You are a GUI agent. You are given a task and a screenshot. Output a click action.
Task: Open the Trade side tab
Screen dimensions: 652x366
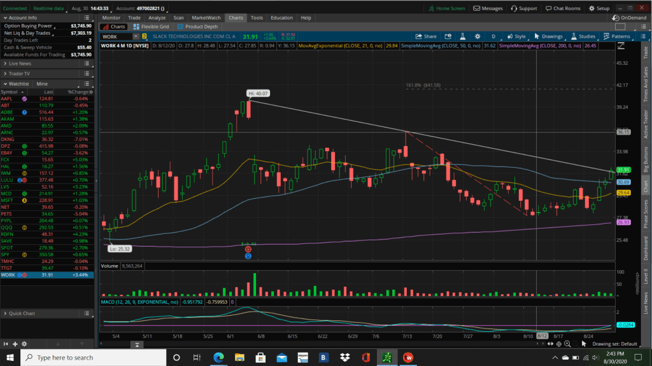pos(646,53)
